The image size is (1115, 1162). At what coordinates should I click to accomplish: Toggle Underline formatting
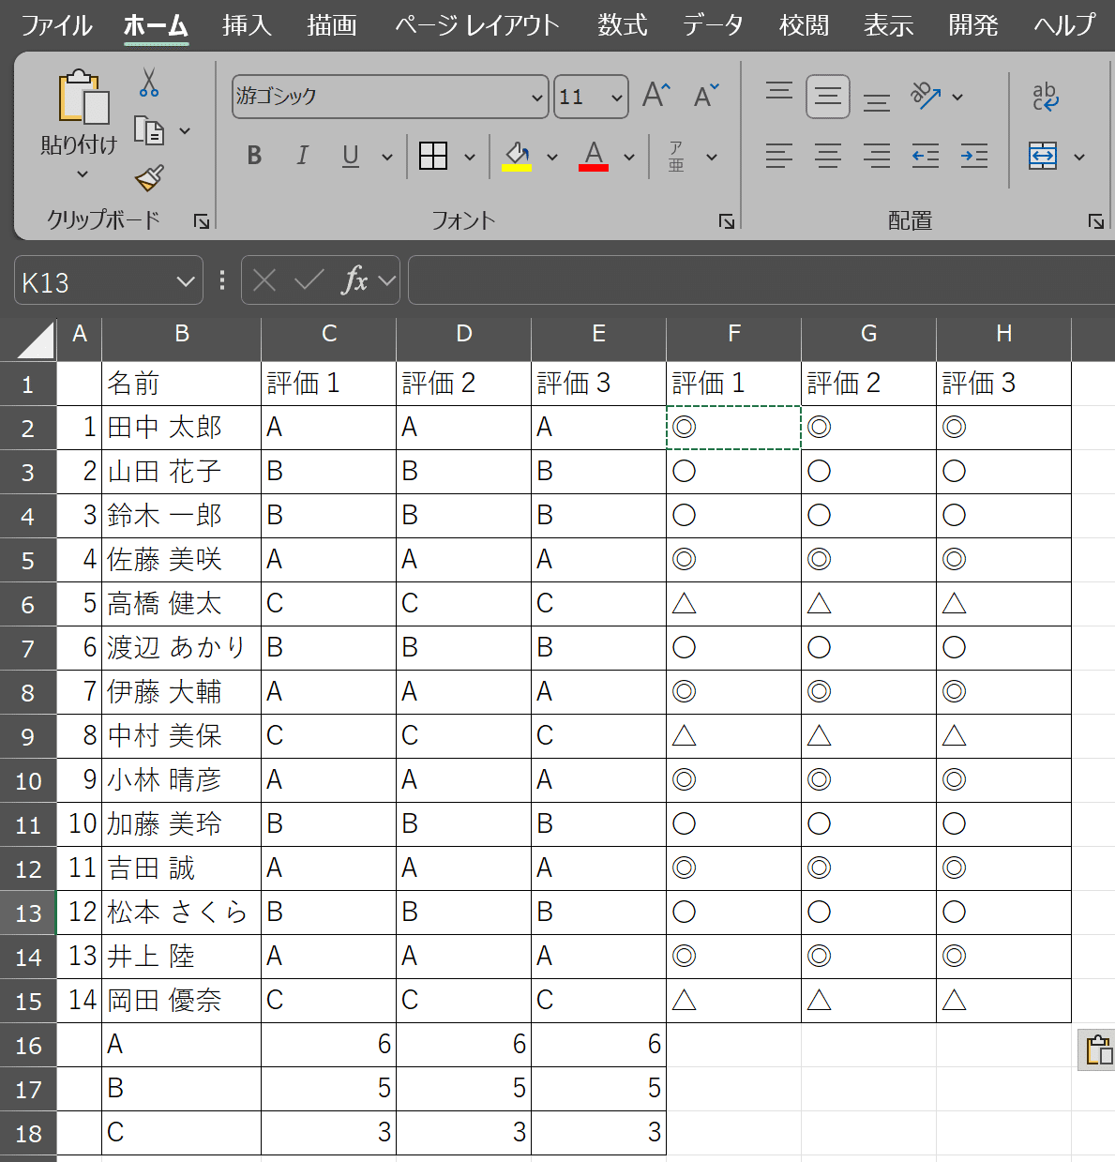coord(351,156)
